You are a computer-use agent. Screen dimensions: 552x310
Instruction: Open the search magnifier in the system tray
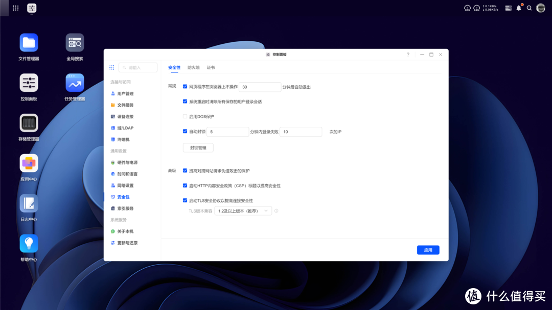coord(530,8)
